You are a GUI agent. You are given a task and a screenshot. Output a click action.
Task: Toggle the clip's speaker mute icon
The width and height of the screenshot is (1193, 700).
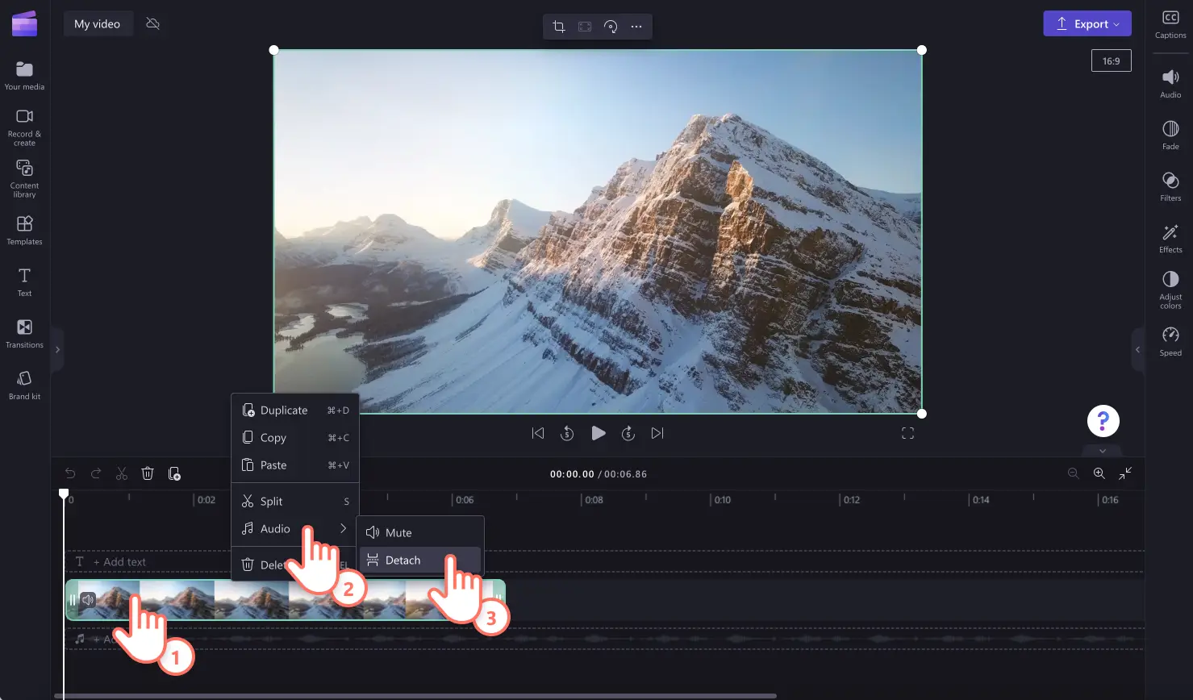click(88, 599)
